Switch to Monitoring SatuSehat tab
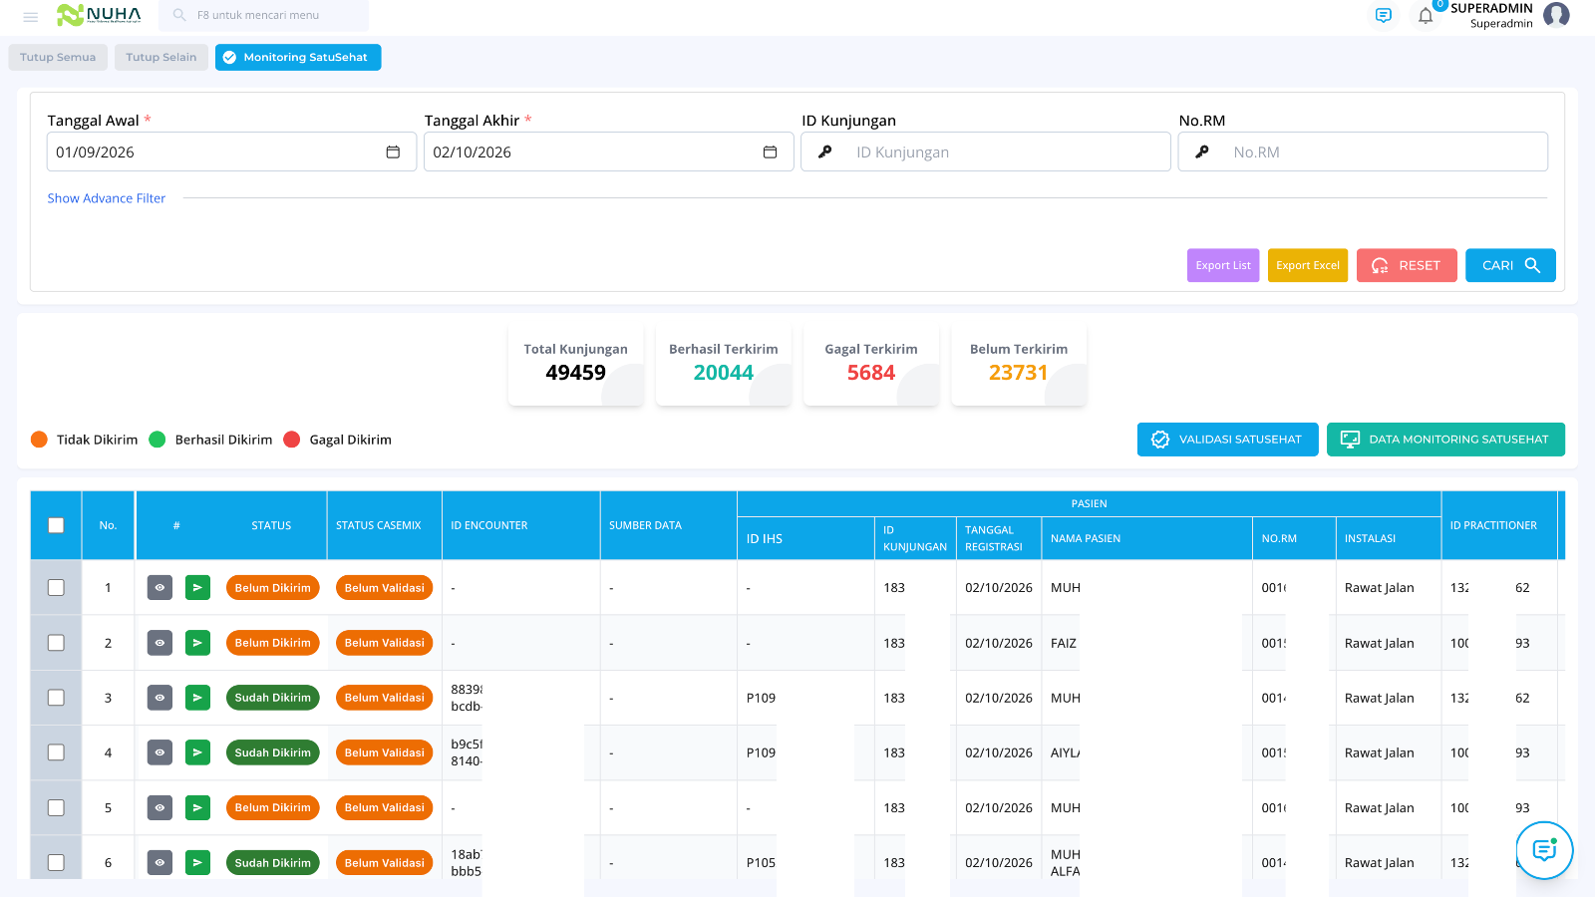 tap(298, 57)
